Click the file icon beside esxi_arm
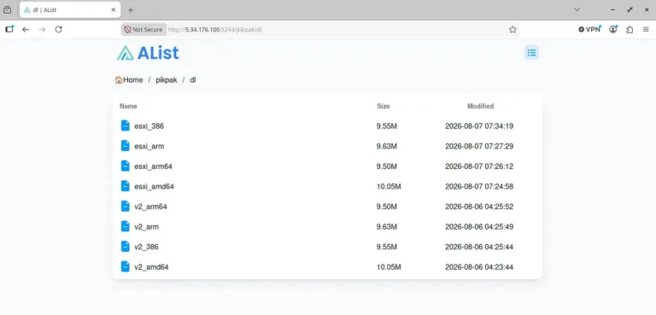656x315 pixels. tap(125, 146)
